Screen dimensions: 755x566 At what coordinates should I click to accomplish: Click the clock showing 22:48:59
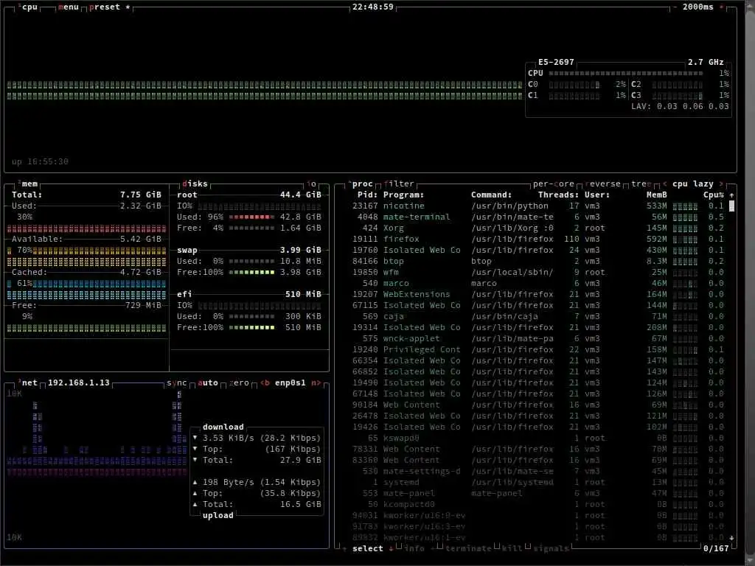[372, 7]
